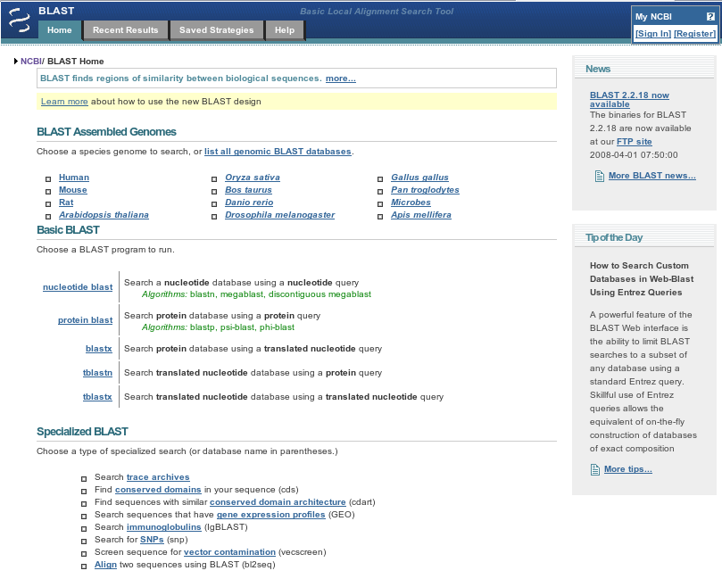Click the 'Algorithms: blastn, megablast' text line
The height and width of the screenshot is (579, 722).
(256, 294)
